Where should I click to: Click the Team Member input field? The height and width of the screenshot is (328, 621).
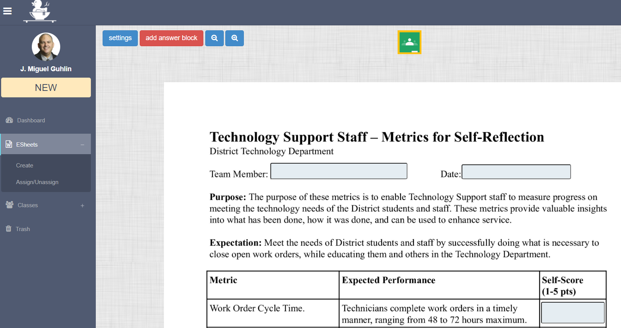coord(339,171)
